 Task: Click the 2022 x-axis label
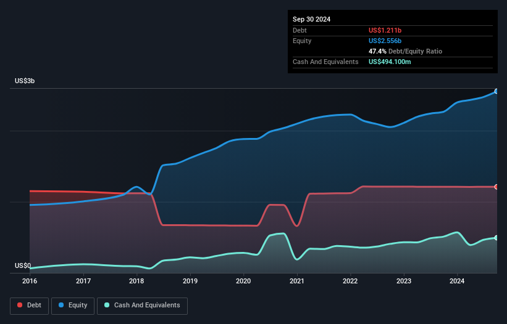coord(350,281)
